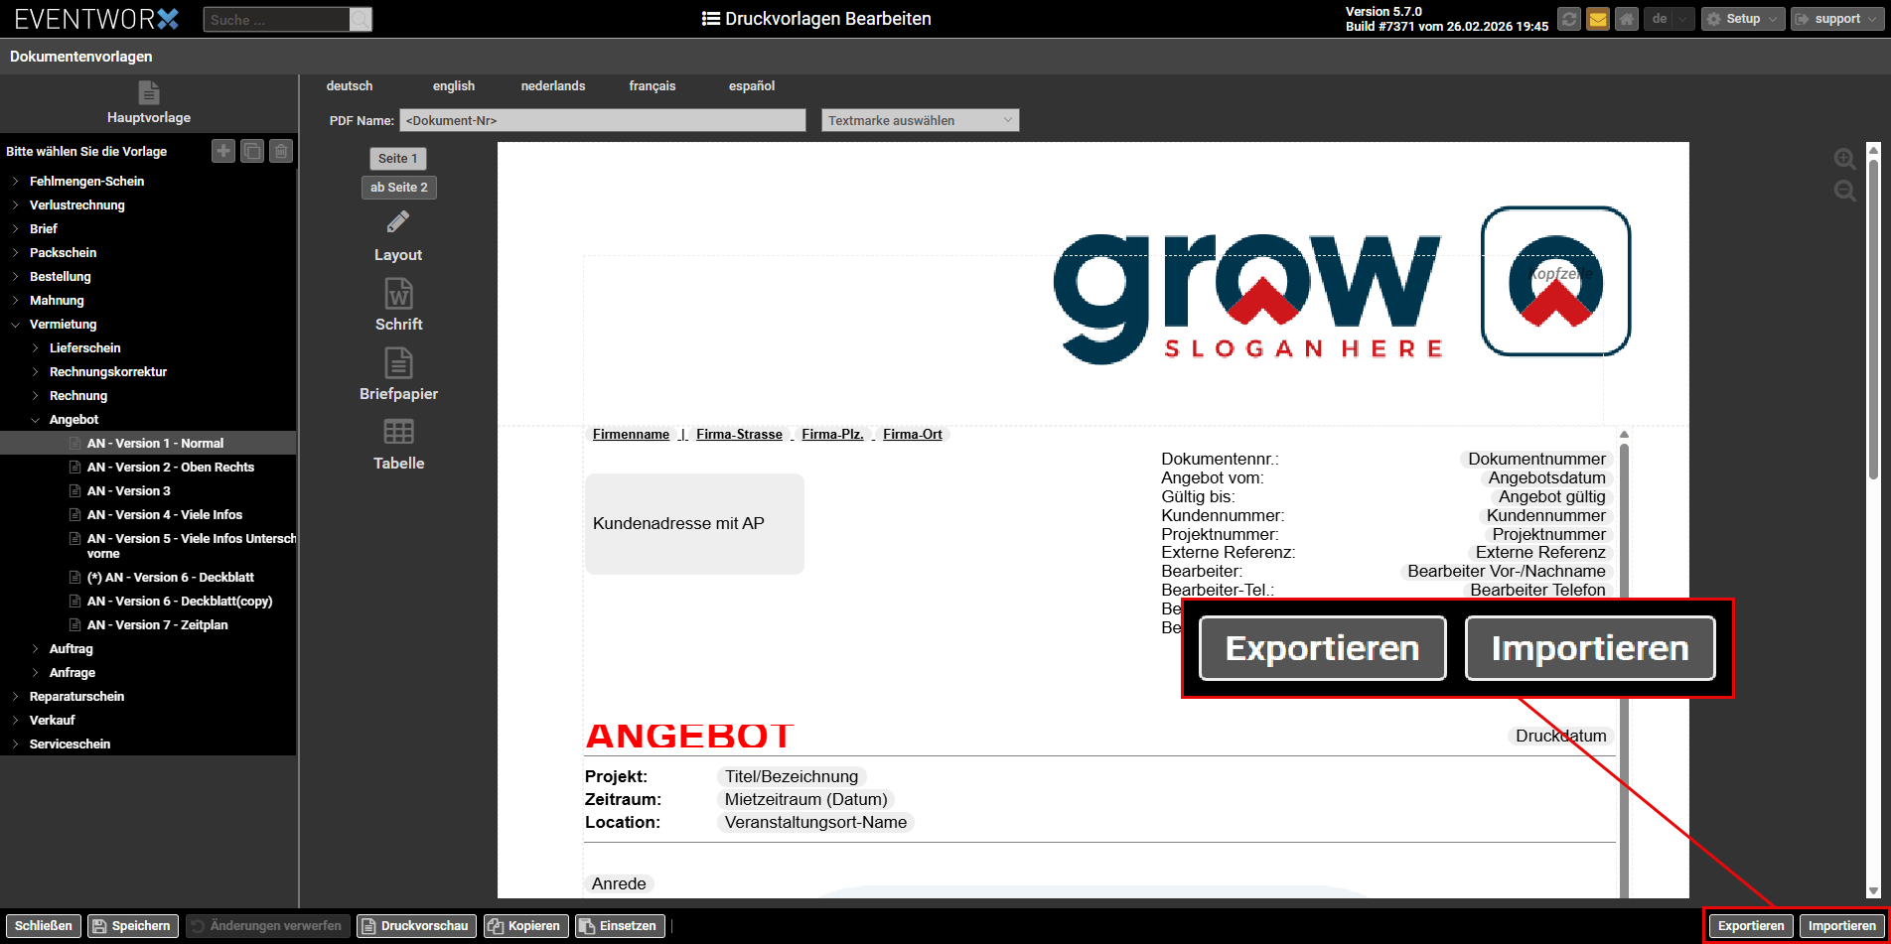Zoom in with the magnifier plus icon

coord(1844,160)
